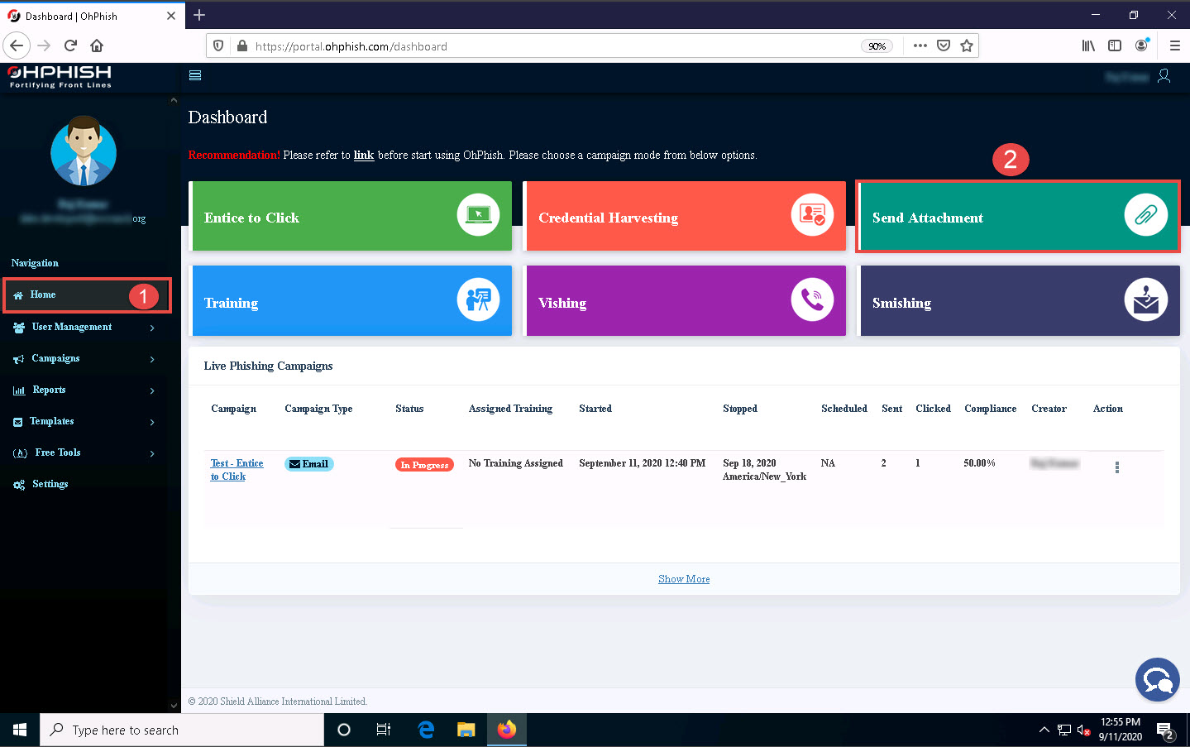Open the Training campaign card
Viewport: 1190px width, 747px height.
(x=351, y=300)
